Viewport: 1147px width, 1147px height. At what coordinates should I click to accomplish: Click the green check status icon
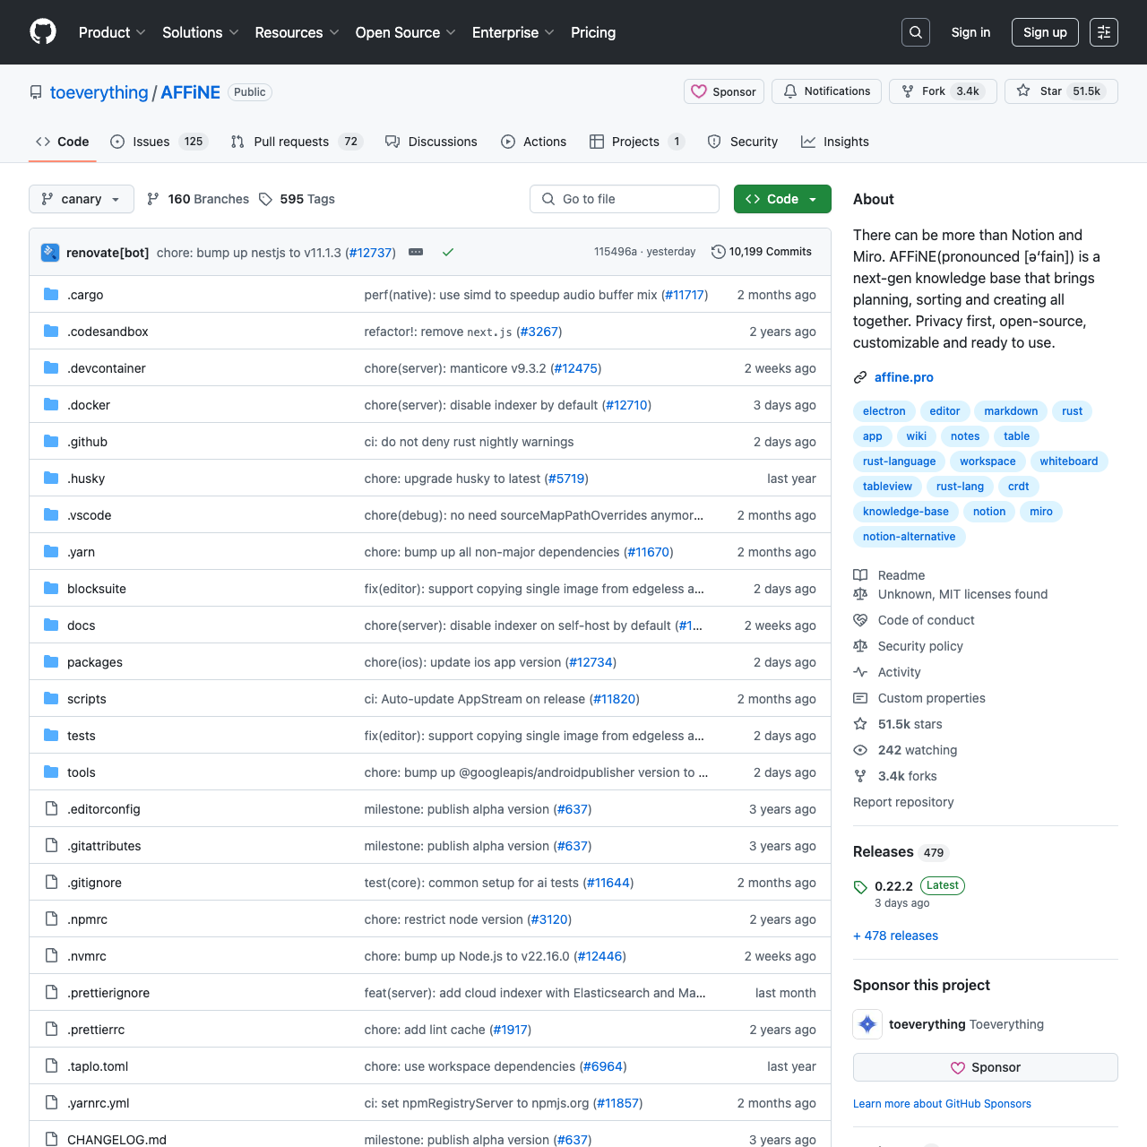448,252
